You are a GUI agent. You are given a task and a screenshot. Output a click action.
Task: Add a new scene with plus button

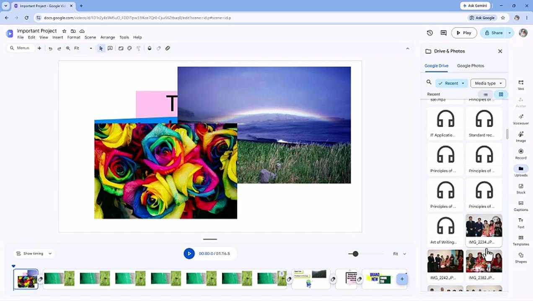(x=402, y=279)
